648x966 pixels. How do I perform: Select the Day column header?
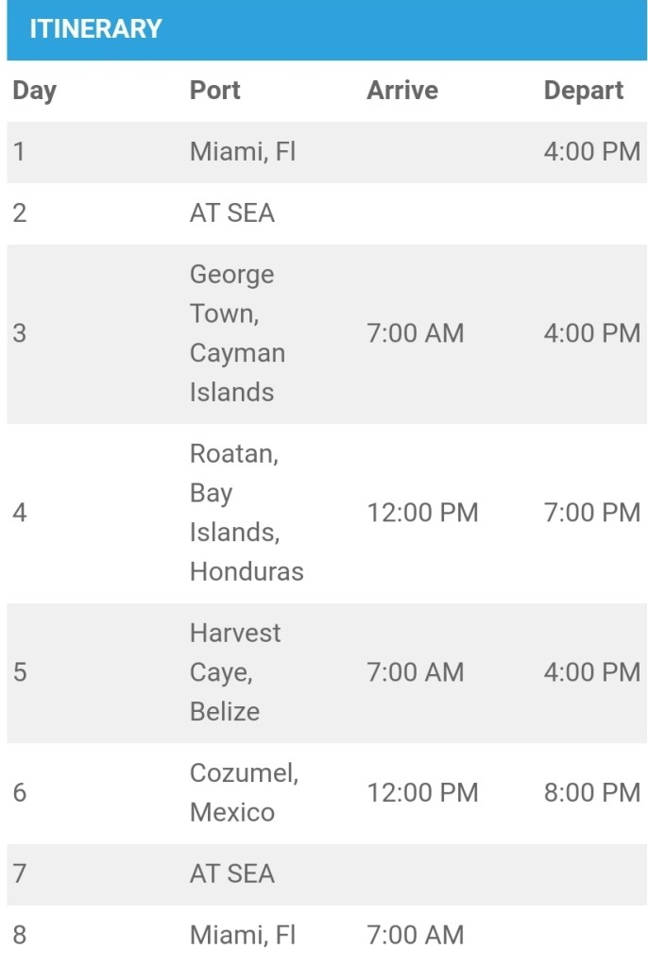tap(34, 91)
